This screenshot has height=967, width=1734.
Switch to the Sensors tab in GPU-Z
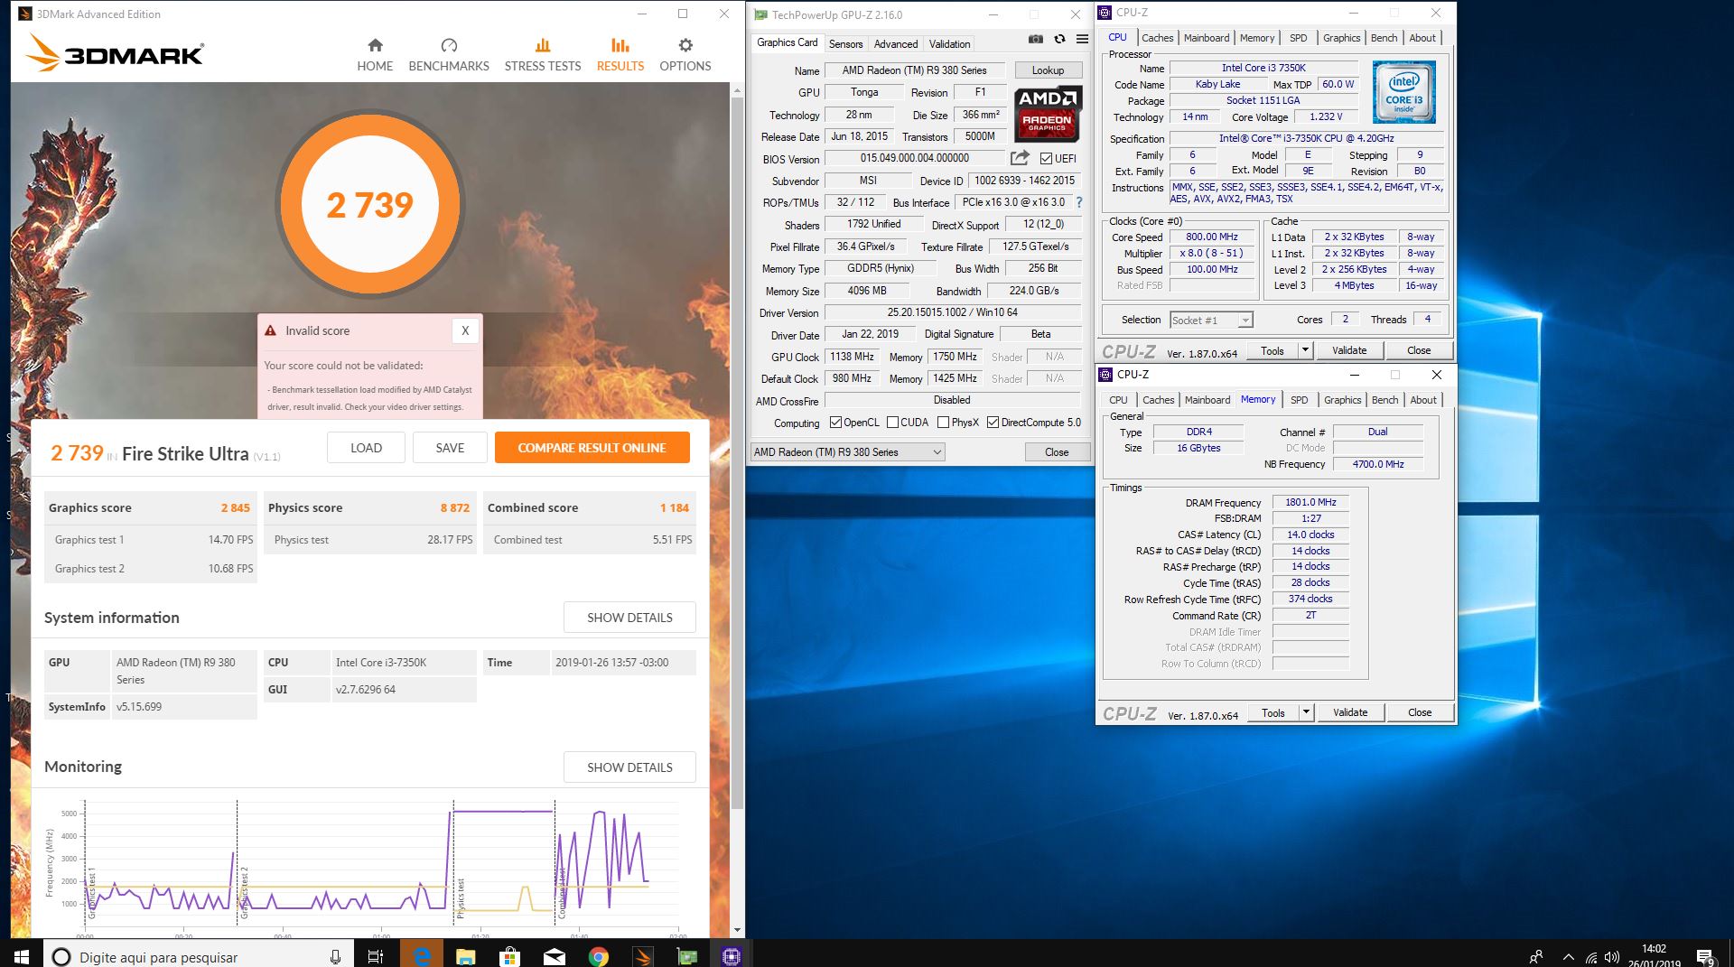click(x=845, y=43)
